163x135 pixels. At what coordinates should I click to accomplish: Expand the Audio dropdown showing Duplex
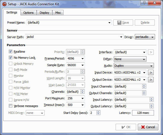[x=134, y=66]
